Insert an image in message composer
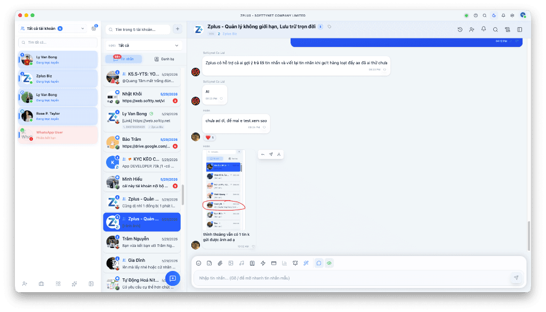 pos(231,263)
